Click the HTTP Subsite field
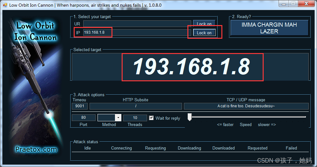Image resolution: width=317 pixels, height=167 pixels. (136, 106)
